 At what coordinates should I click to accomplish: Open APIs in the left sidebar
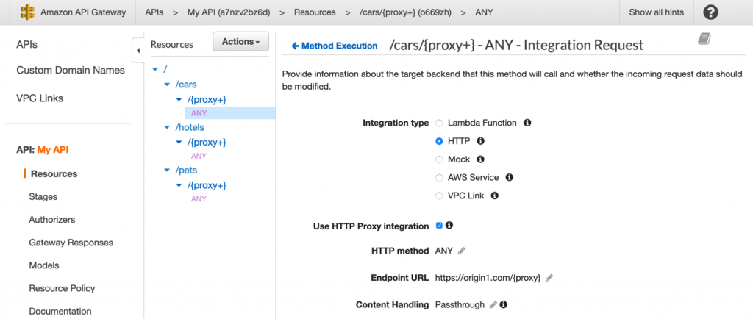[27, 45]
